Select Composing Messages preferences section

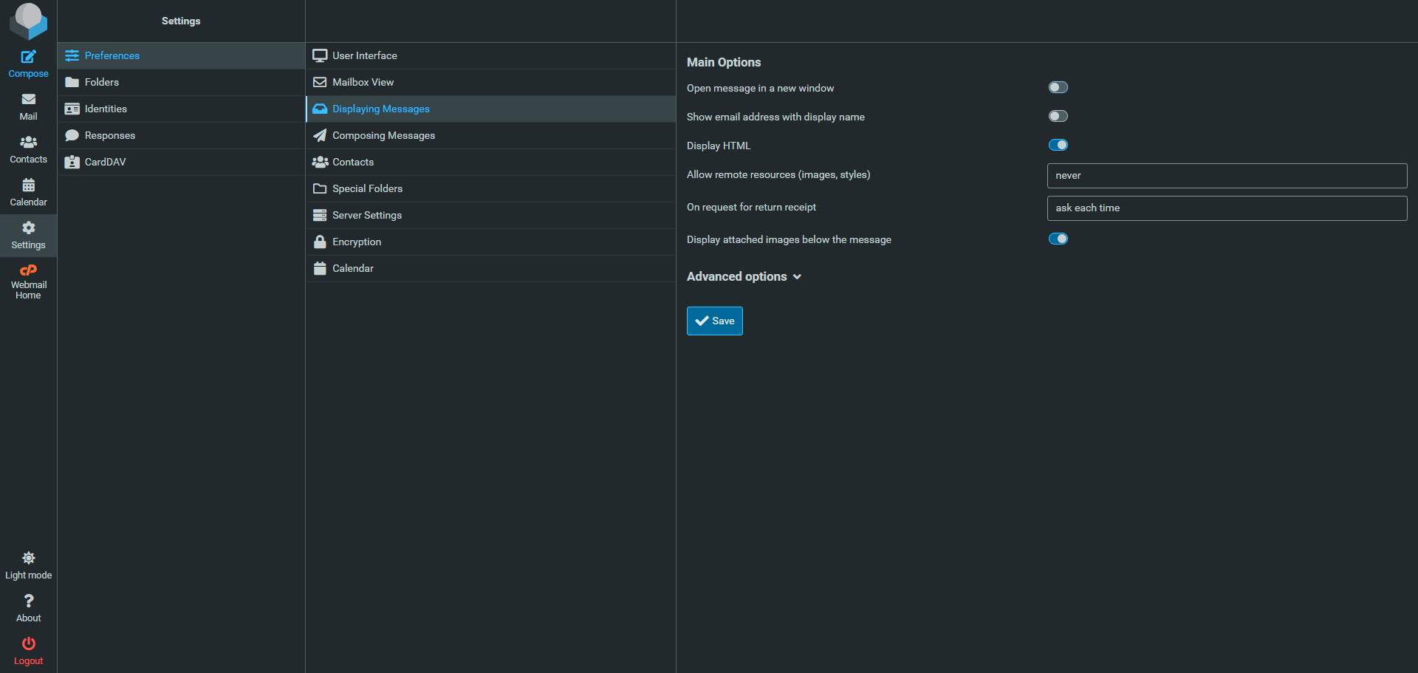pos(383,136)
